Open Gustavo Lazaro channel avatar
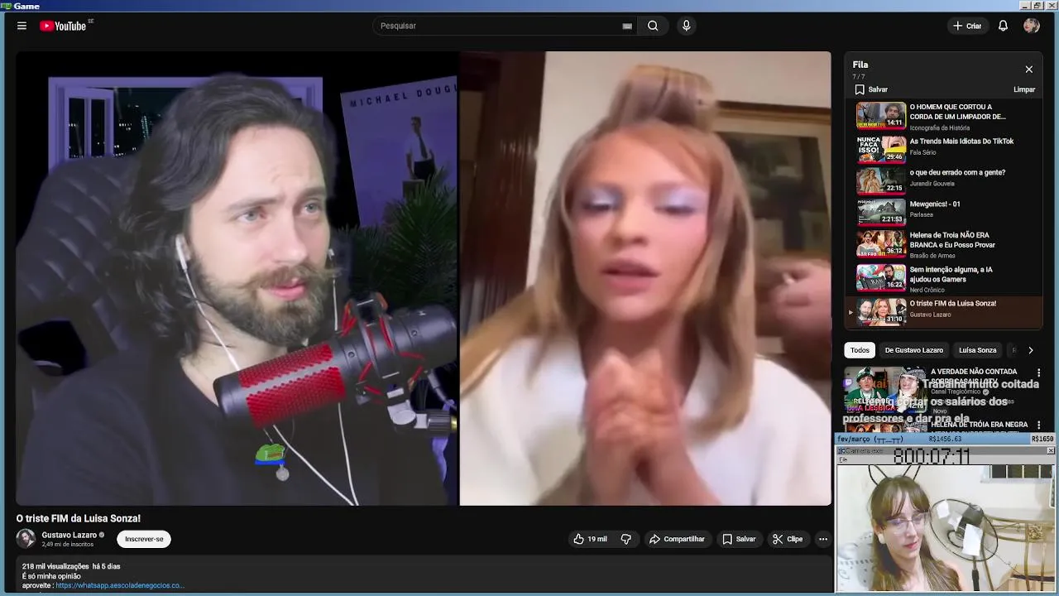 (26, 539)
